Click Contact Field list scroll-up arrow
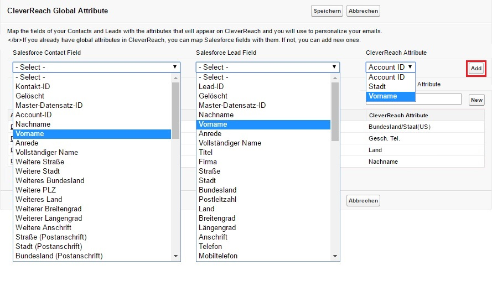Screen dimensions: 492x286 coord(176,78)
